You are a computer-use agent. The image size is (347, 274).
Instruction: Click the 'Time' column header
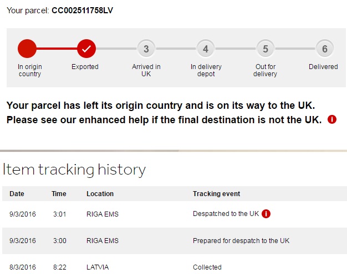(59, 194)
